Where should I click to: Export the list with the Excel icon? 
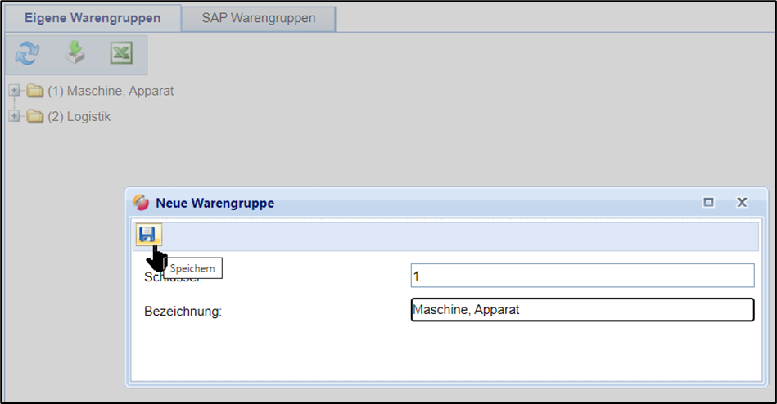(121, 54)
